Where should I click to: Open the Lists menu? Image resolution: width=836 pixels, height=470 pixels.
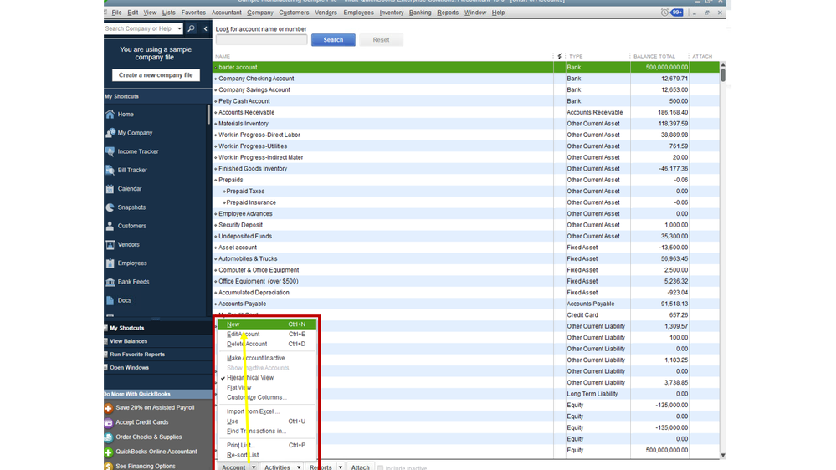tap(168, 13)
